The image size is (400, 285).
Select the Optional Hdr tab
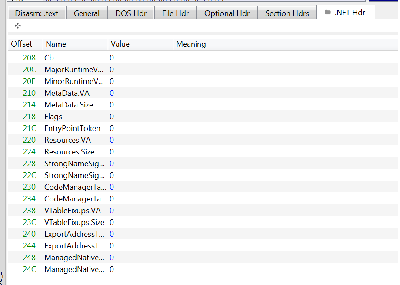pyautogui.click(x=227, y=13)
